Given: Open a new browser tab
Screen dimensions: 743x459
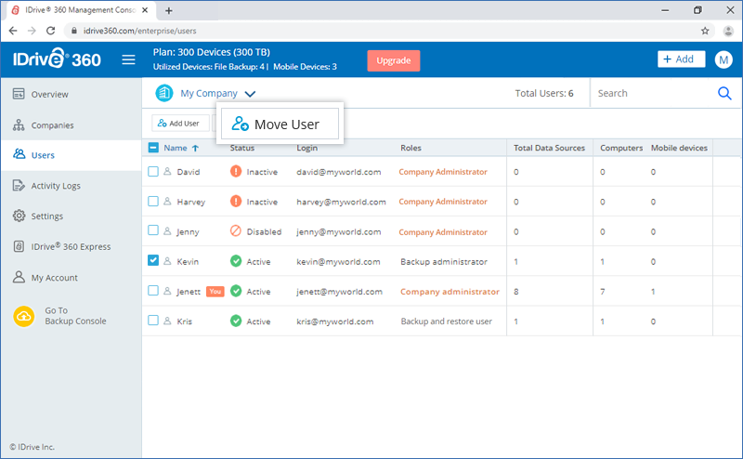Looking at the screenshot, I should pyautogui.click(x=169, y=10).
